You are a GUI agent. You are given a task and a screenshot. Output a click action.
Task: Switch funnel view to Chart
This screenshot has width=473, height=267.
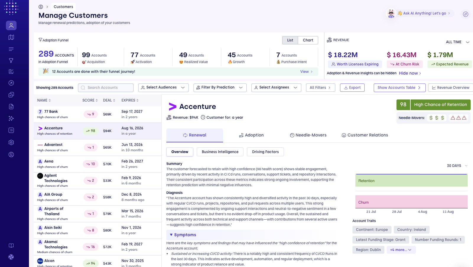(308, 40)
